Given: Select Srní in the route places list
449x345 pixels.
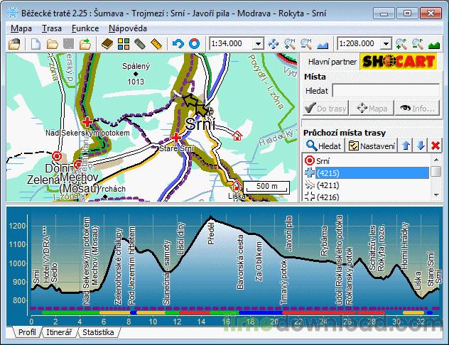Looking at the screenshot, I should click(x=367, y=160).
